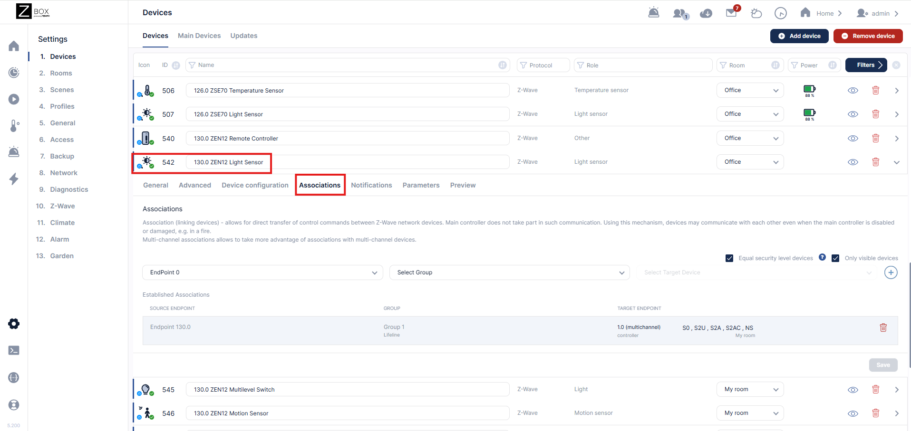The width and height of the screenshot is (911, 431).
Task: Click the Name filter input field
Action: pos(348,65)
